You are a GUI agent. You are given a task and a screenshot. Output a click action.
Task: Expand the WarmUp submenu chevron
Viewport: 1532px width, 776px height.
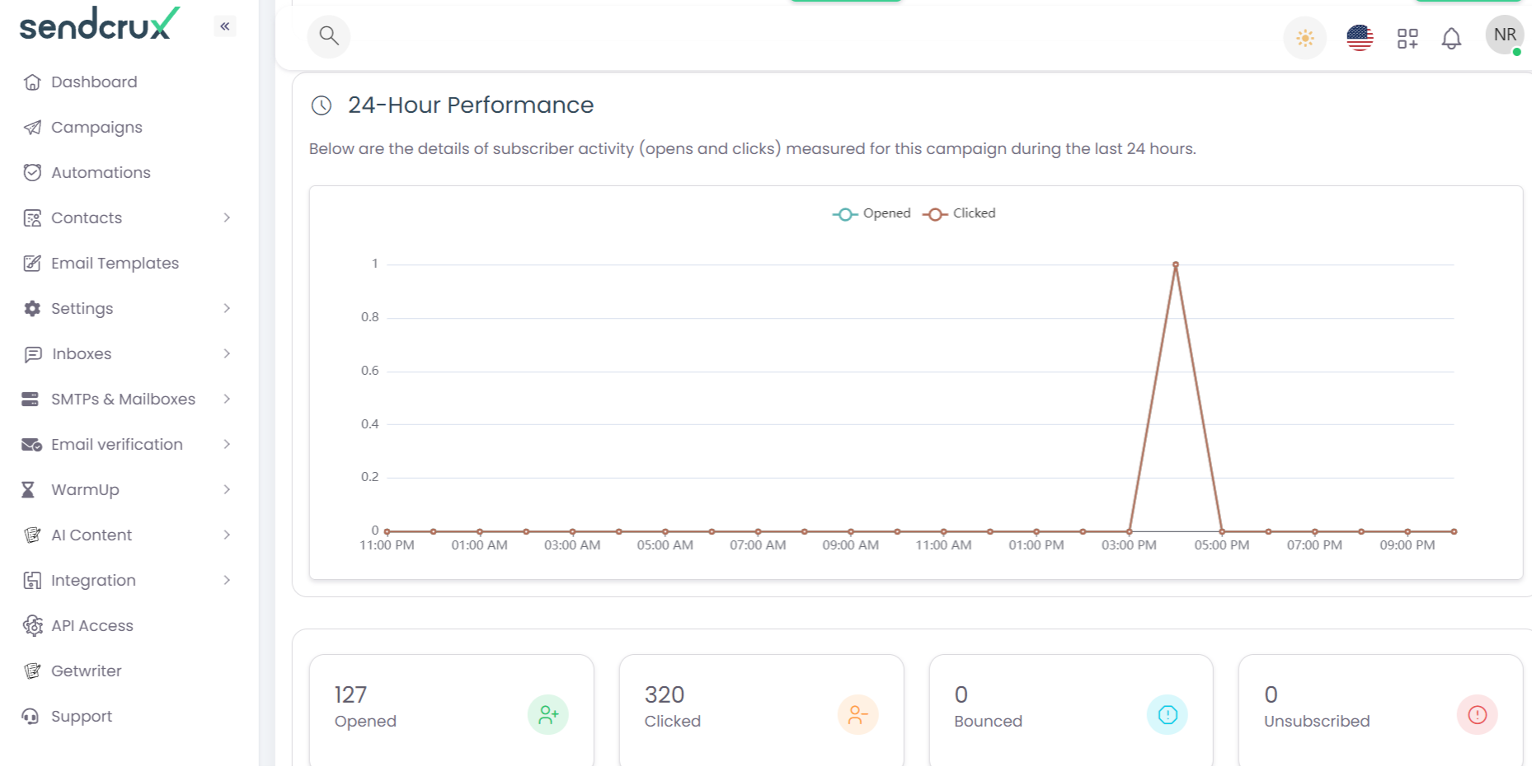[227, 489]
